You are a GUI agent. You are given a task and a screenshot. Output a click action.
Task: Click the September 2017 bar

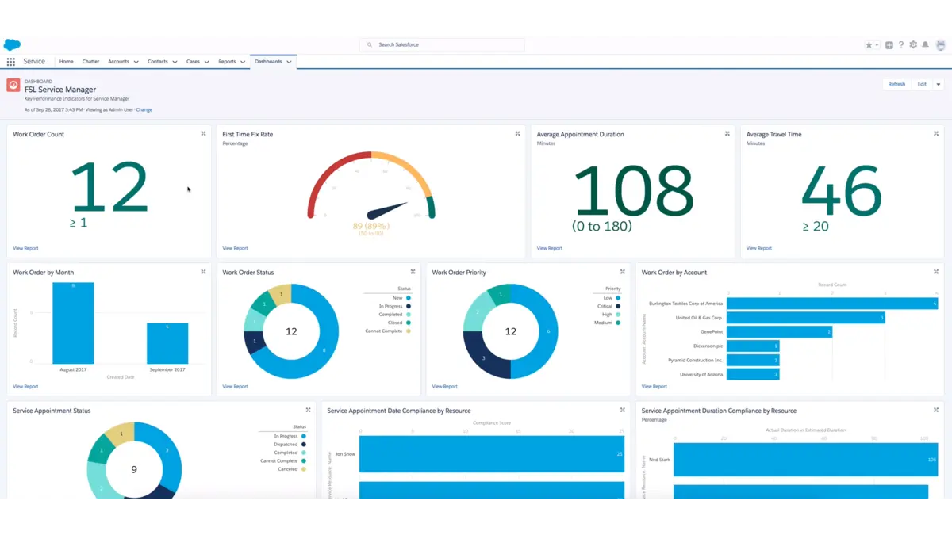point(167,343)
